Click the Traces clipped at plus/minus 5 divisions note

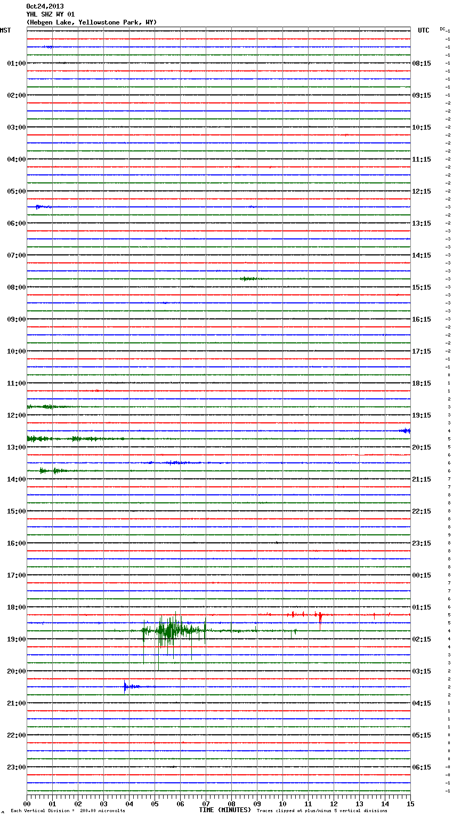[x=322, y=811]
